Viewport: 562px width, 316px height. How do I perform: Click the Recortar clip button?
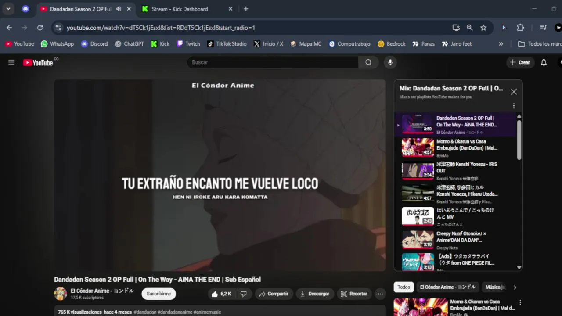354,294
